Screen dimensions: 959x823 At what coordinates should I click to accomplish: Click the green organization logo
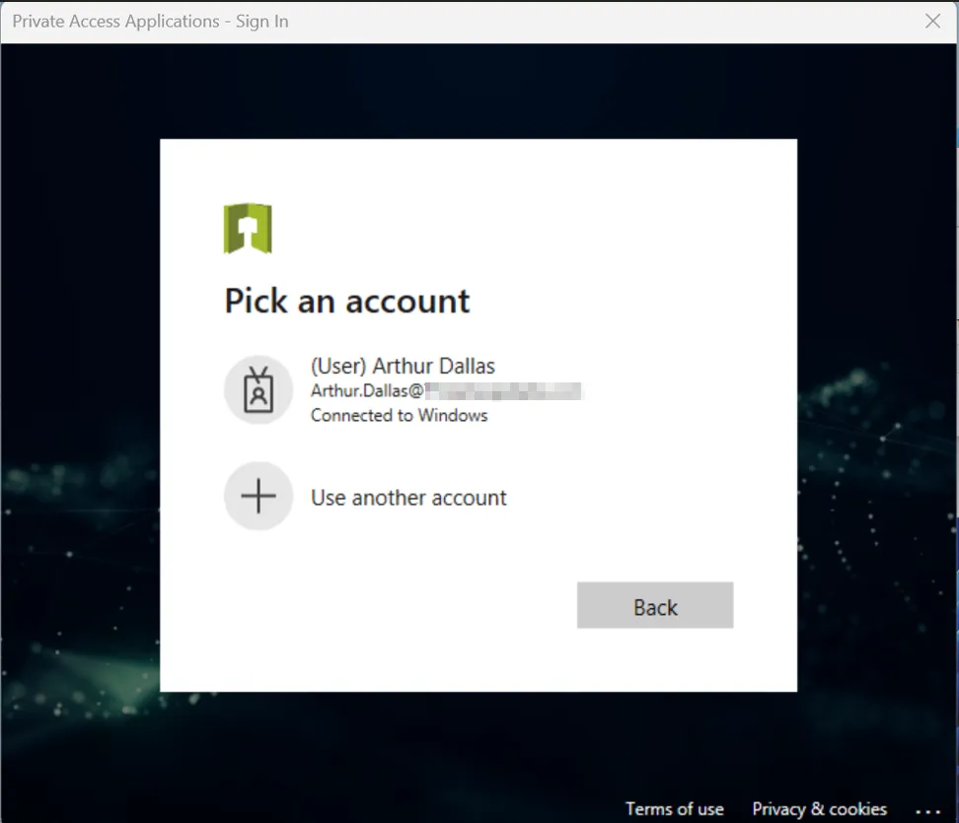[x=248, y=228]
